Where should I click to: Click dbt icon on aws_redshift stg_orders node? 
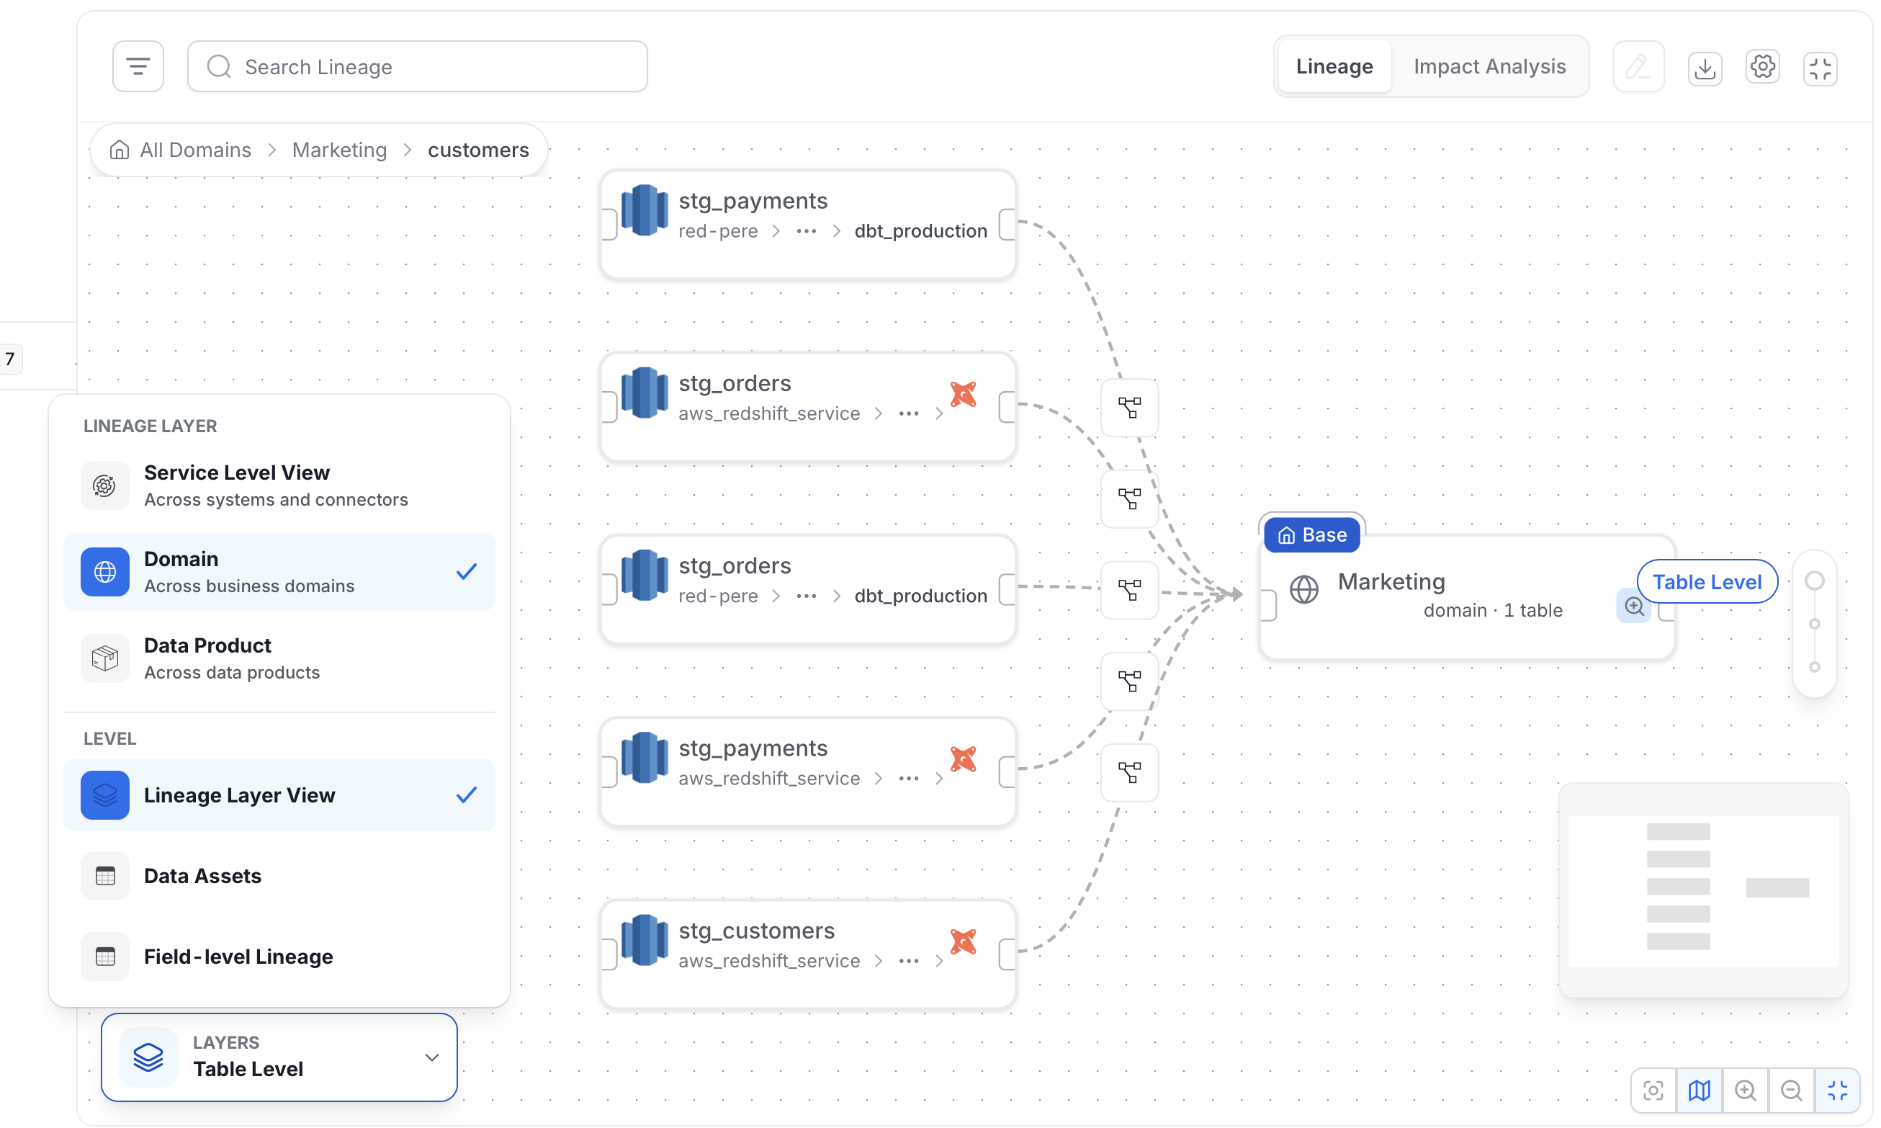963,395
